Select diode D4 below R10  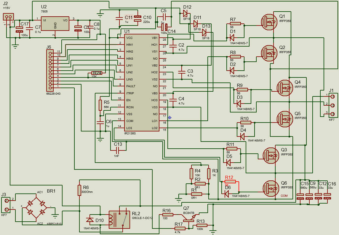[x=242, y=136]
